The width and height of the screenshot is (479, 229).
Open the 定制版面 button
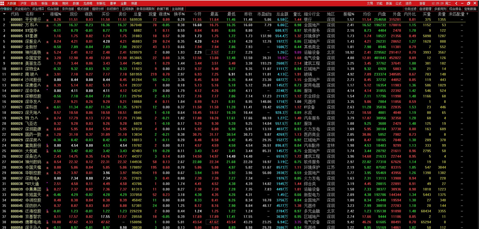[470, 9]
